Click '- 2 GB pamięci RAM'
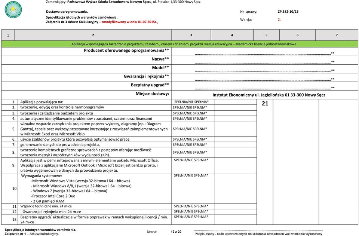This screenshot has height=236, width=359. click(47, 201)
